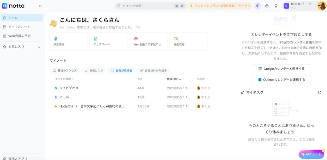The height and width of the screenshot is (160, 327).
Task: Expand the お気に入り section chevron
Action: [x=39, y=47]
